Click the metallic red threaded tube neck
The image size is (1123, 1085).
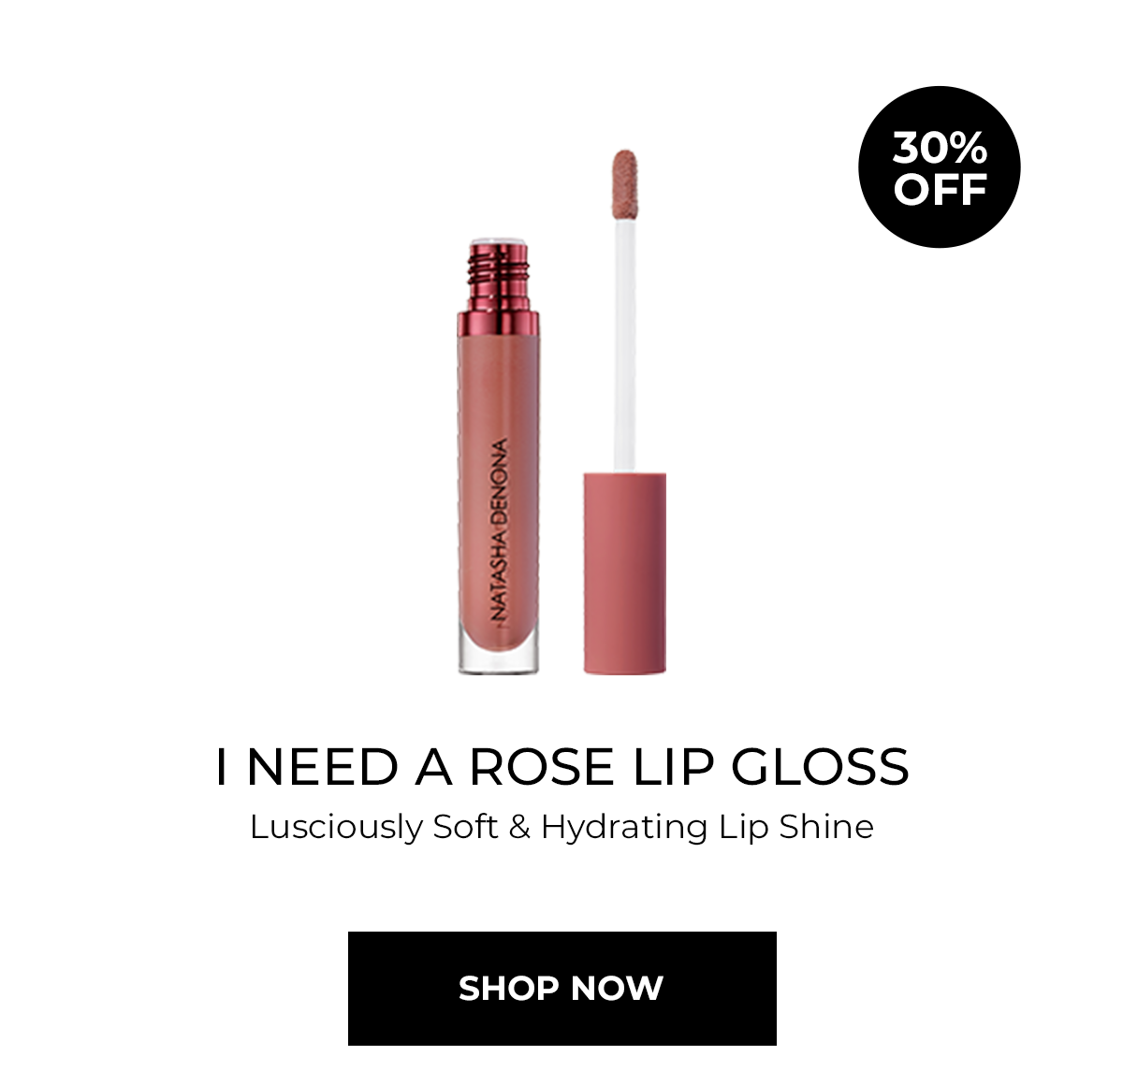pos(498,277)
